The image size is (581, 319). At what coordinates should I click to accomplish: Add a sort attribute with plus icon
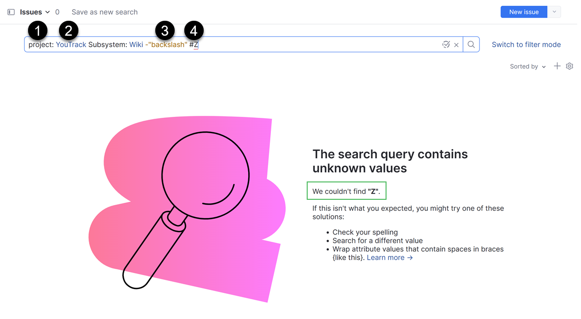click(557, 66)
